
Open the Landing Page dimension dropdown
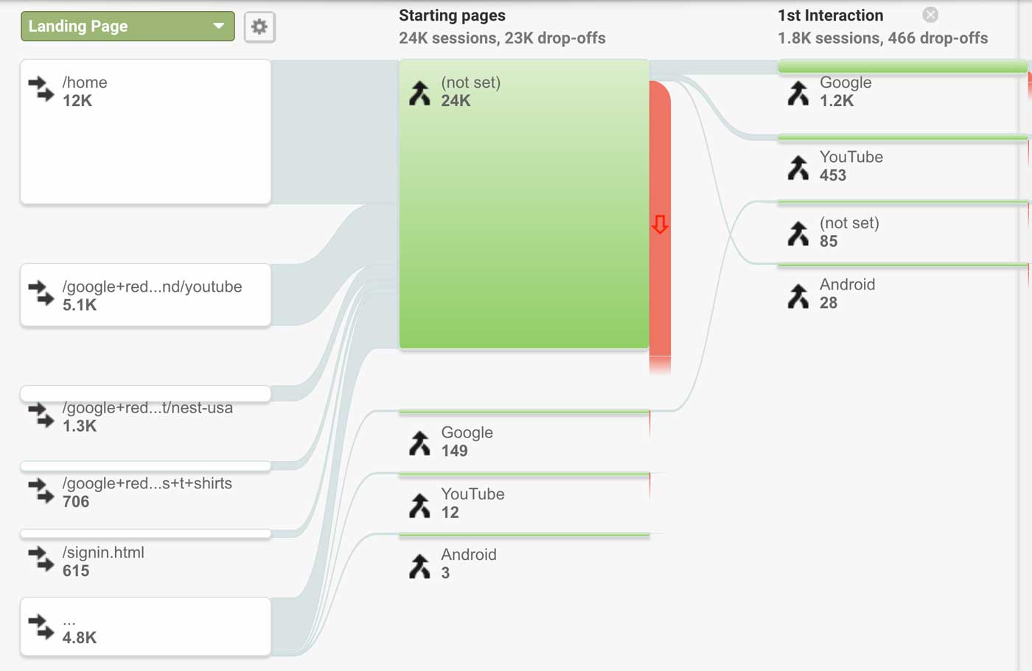pyautogui.click(x=128, y=27)
